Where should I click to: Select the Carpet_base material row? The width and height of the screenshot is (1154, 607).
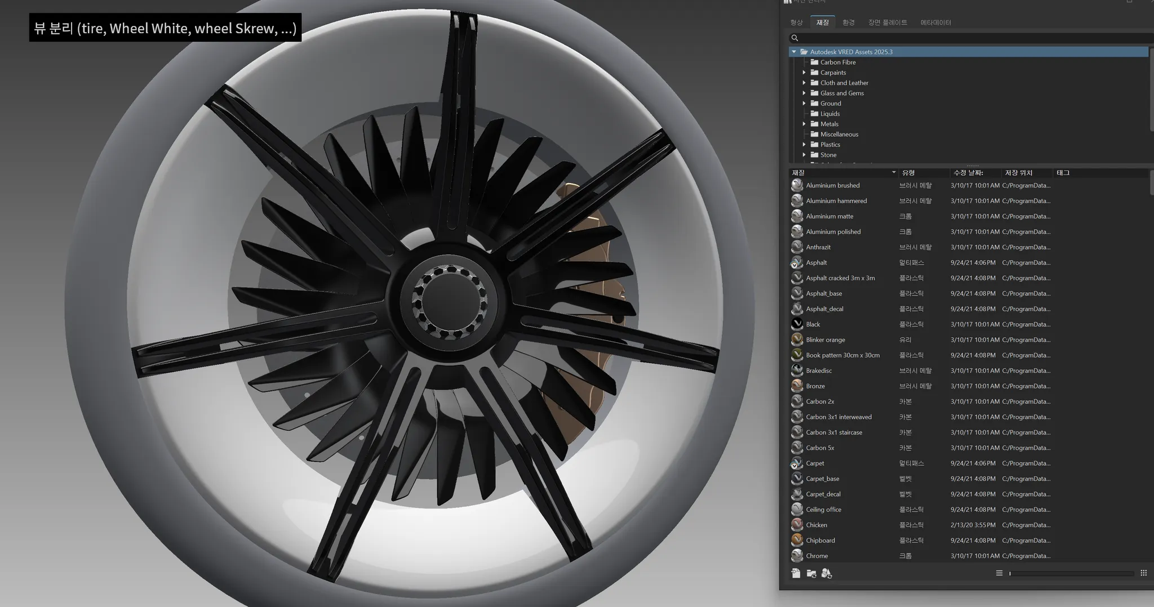tap(969, 479)
